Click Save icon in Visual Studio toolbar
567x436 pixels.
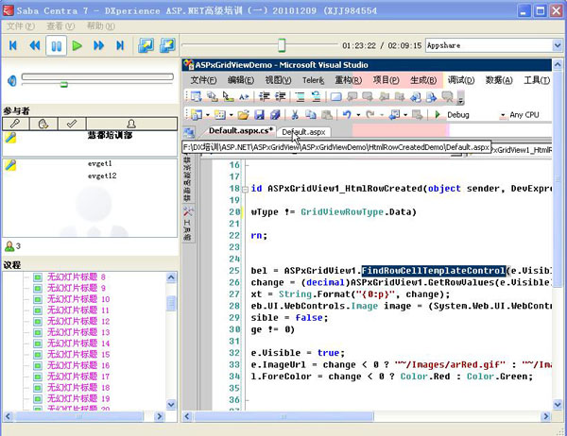click(259, 114)
